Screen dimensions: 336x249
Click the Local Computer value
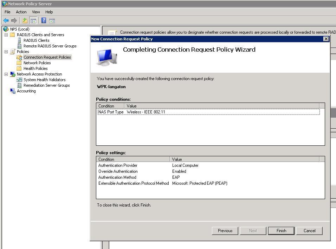[185, 165]
